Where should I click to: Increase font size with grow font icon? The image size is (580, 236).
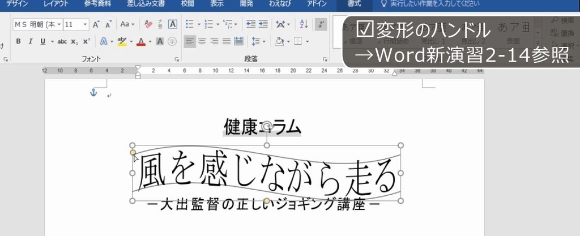[96, 25]
